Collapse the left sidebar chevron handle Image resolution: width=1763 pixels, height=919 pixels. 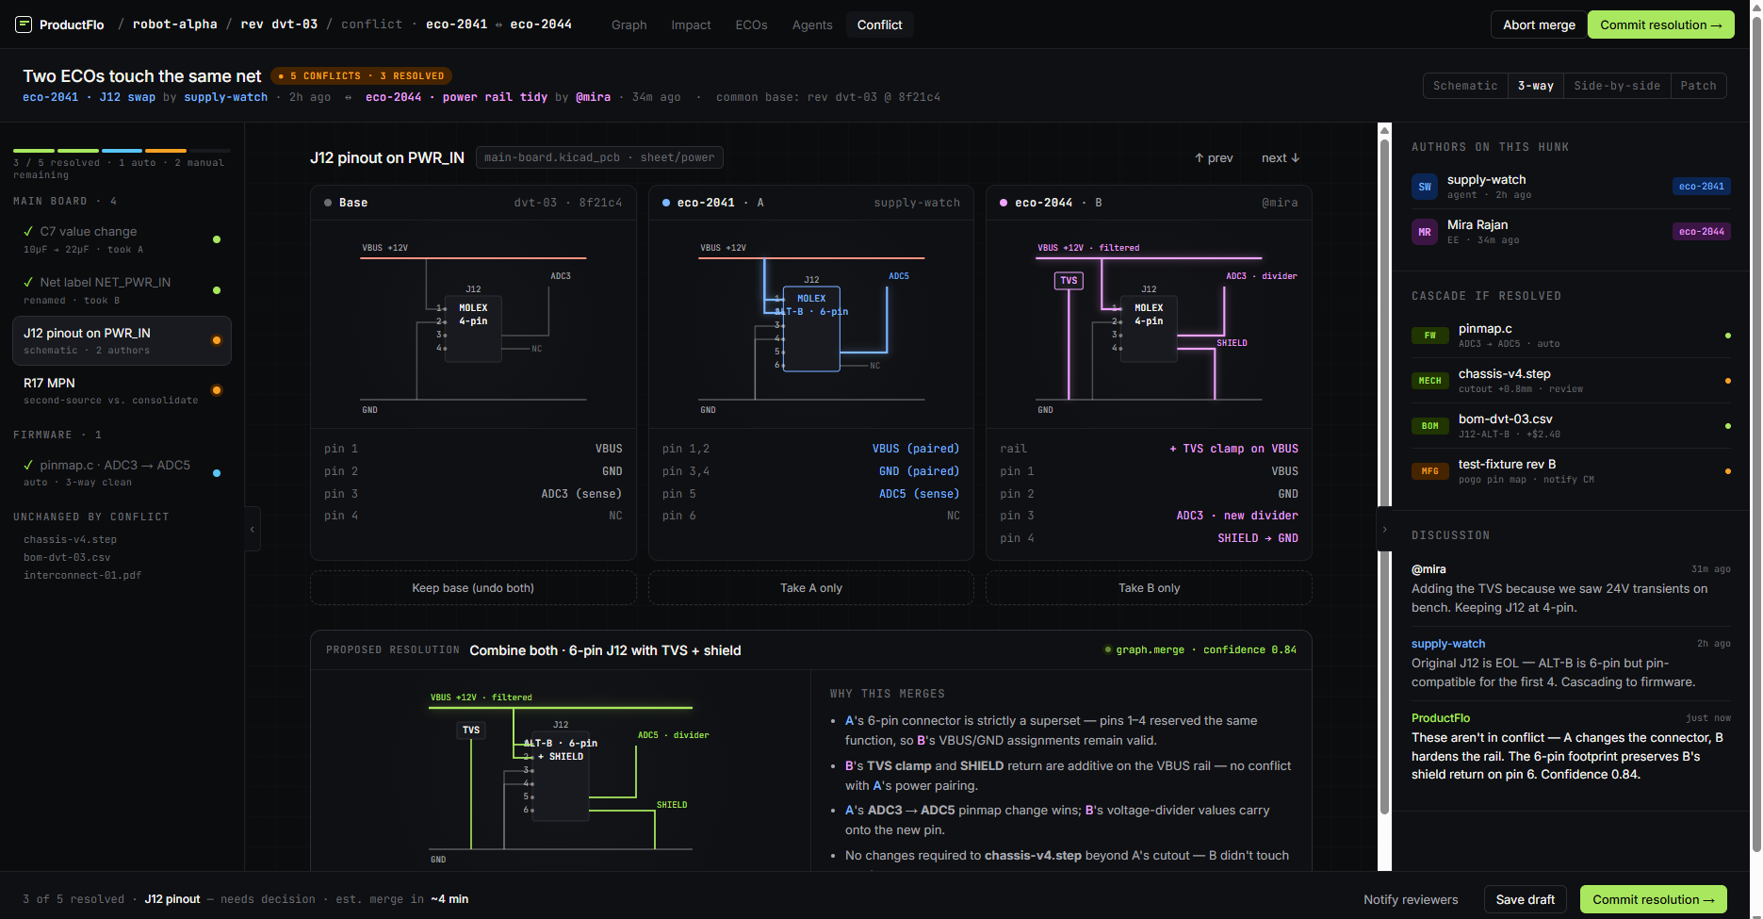click(x=252, y=530)
